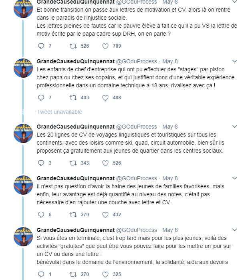Like the tweet with 432 likes

105,215
